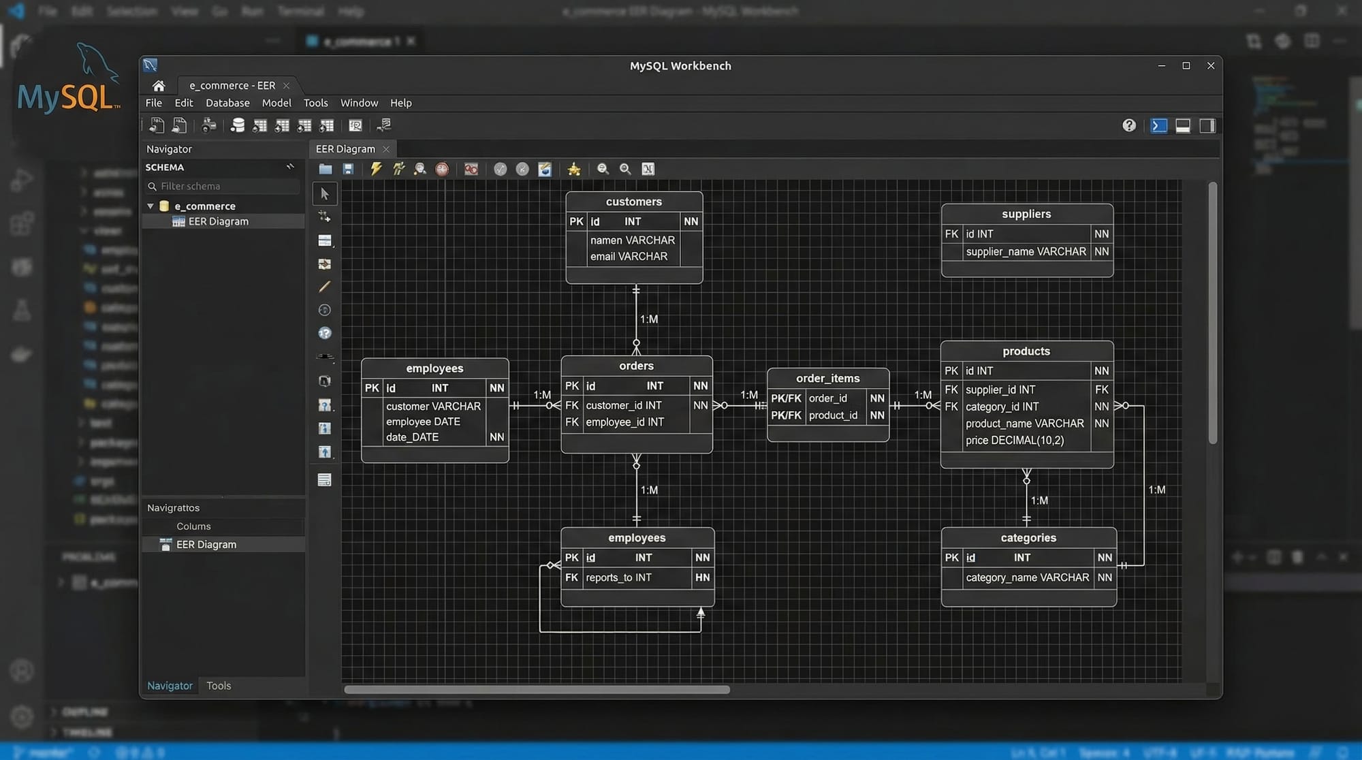The height and width of the screenshot is (760, 1362).
Task: Toggle the bottom output panel view
Action: click(x=1183, y=126)
